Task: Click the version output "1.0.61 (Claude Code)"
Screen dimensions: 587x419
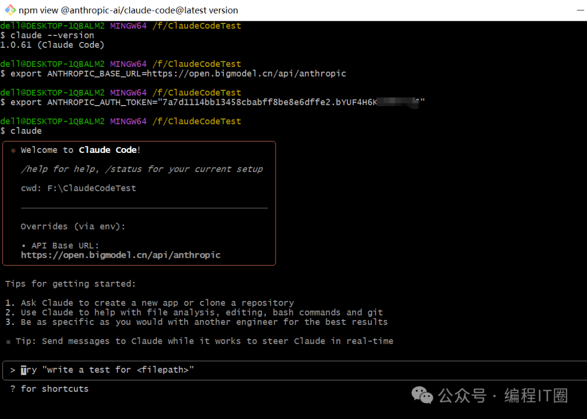Action: point(52,45)
